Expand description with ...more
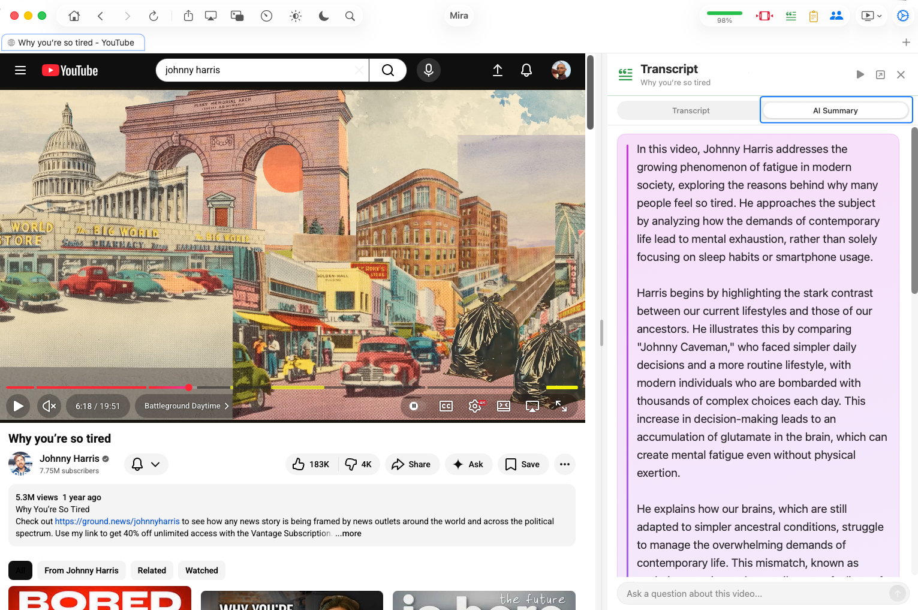Viewport: 918px width, 610px height. [x=348, y=533]
